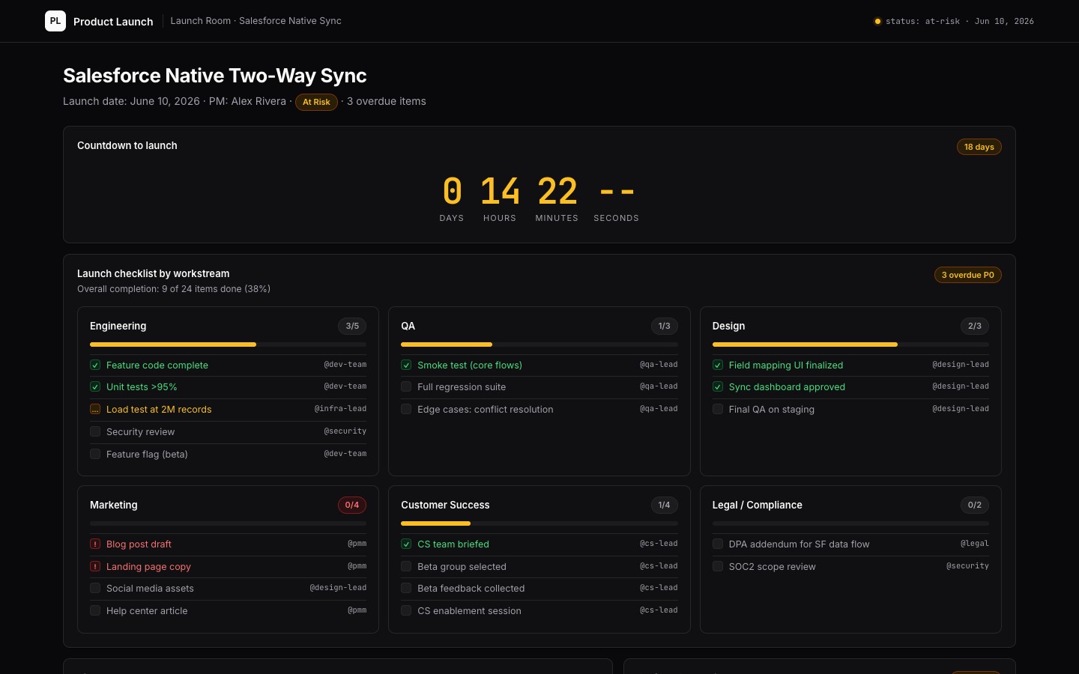This screenshot has width=1079, height=674.
Task: Uncheck Smoke test (core flows) checkbox
Action: click(x=406, y=365)
